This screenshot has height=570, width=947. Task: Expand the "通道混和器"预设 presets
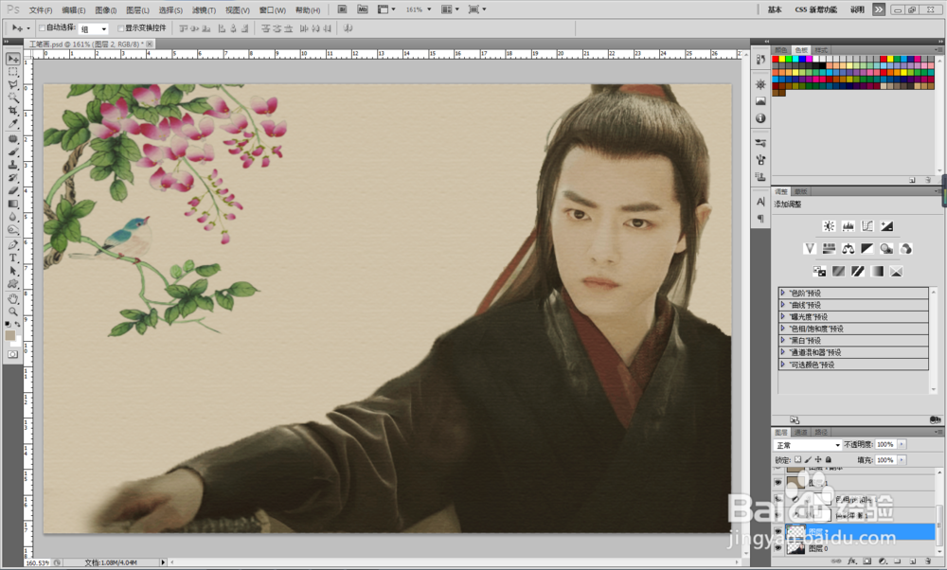[x=783, y=352]
